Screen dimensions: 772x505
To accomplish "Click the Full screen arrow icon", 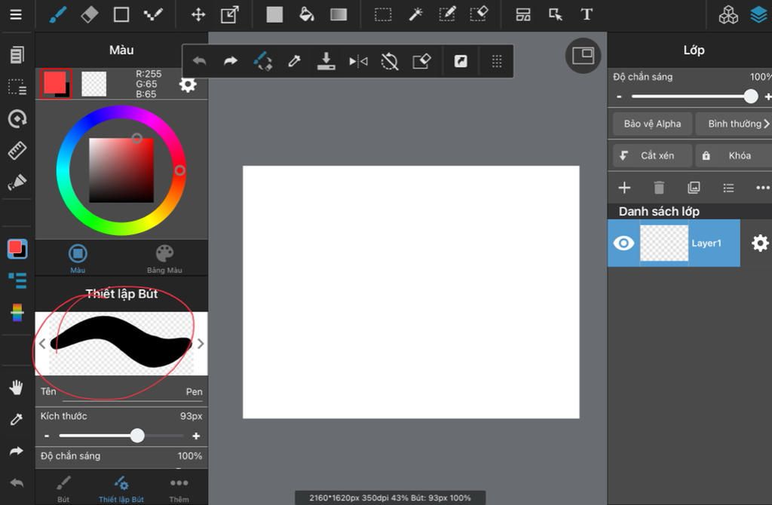I will [x=461, y=61].
